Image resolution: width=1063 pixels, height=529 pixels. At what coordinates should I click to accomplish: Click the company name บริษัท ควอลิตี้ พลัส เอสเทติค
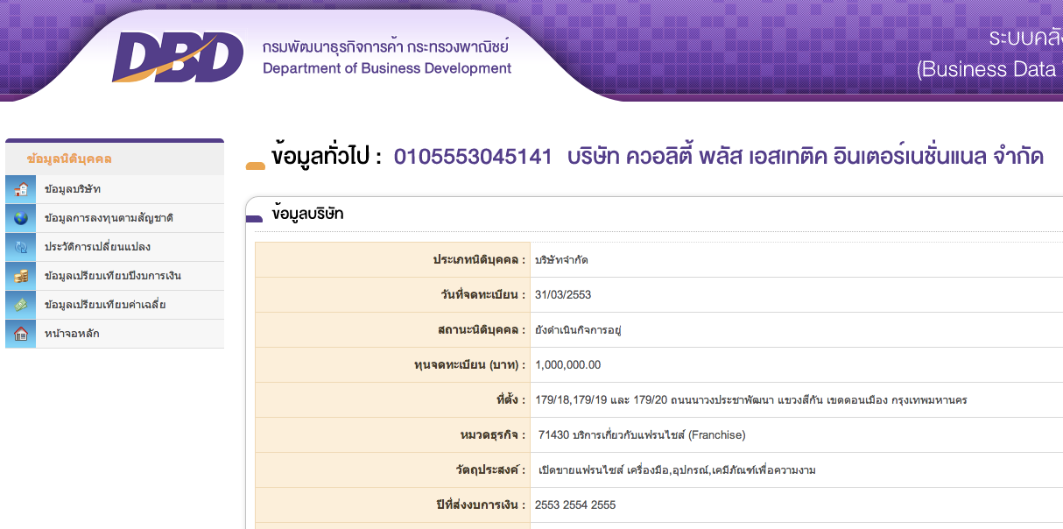click(806, 157)
